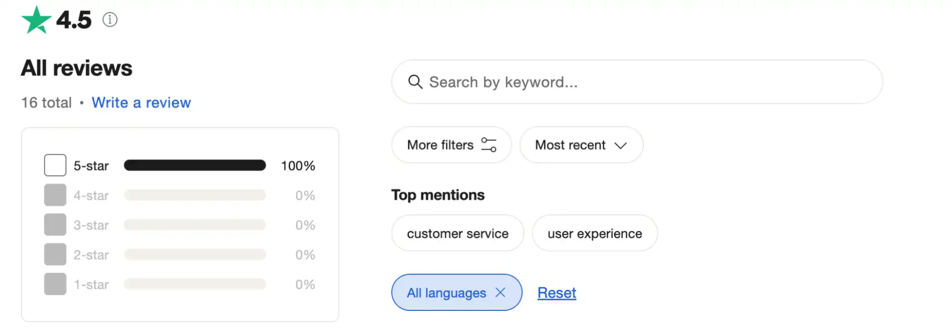Focus the Search by keyword field

pyautogui.click(x=643, y=82)
